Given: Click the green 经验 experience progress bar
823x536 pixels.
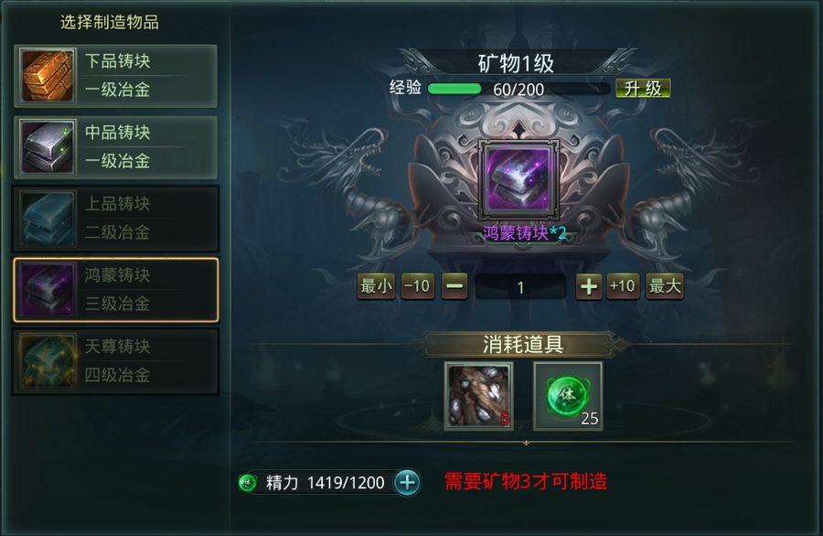Looking at the screenshot, I should [518, 89].
